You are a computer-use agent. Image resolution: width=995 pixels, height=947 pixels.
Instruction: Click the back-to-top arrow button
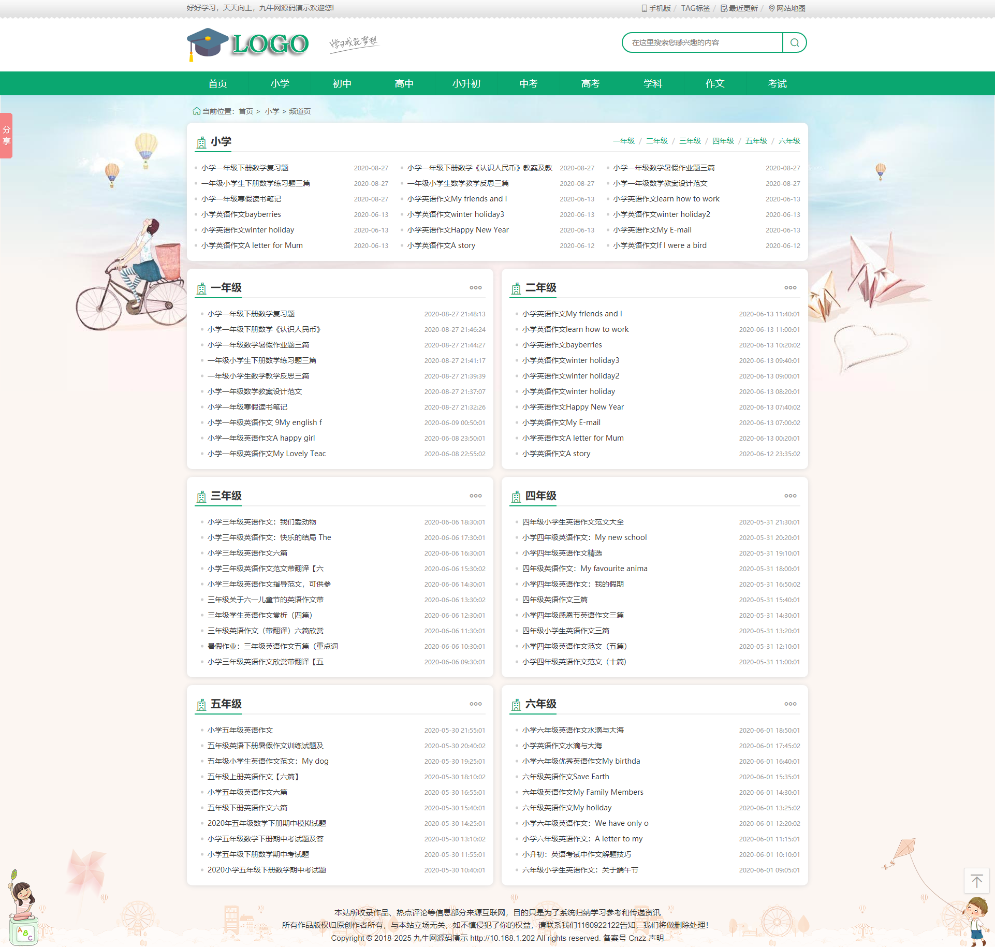tap(976, 881)
